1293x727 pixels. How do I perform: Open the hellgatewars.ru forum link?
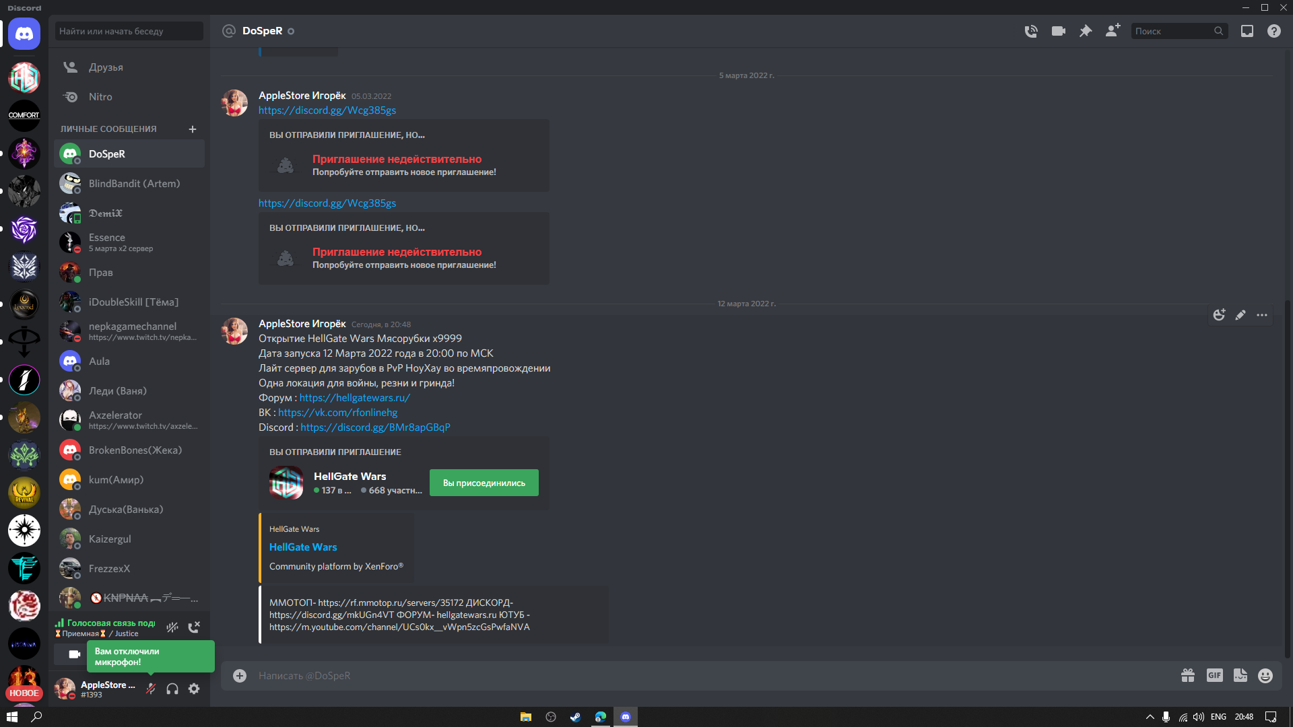354,398
